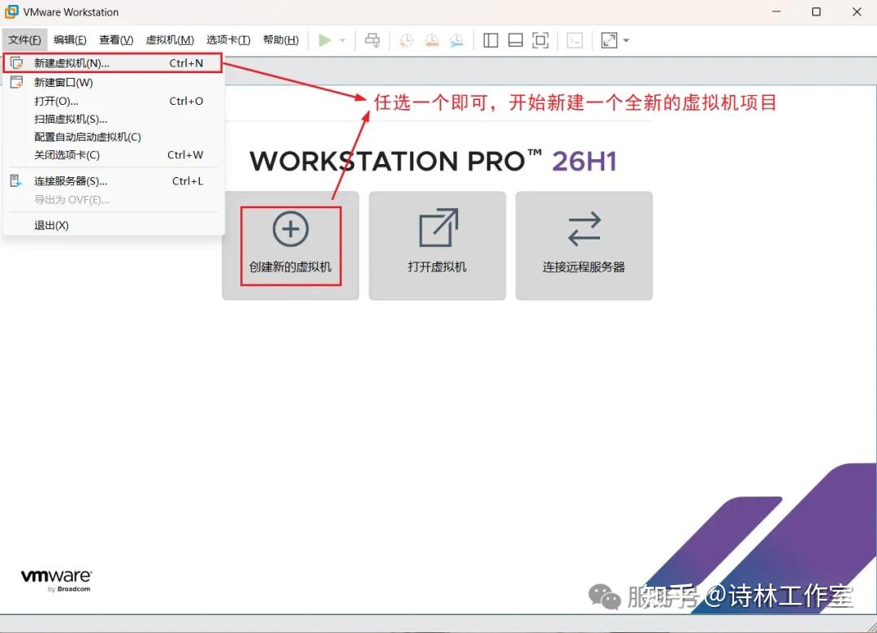Click the open VM arrow-box icon
Screen dimensions: 877x633
439,228
